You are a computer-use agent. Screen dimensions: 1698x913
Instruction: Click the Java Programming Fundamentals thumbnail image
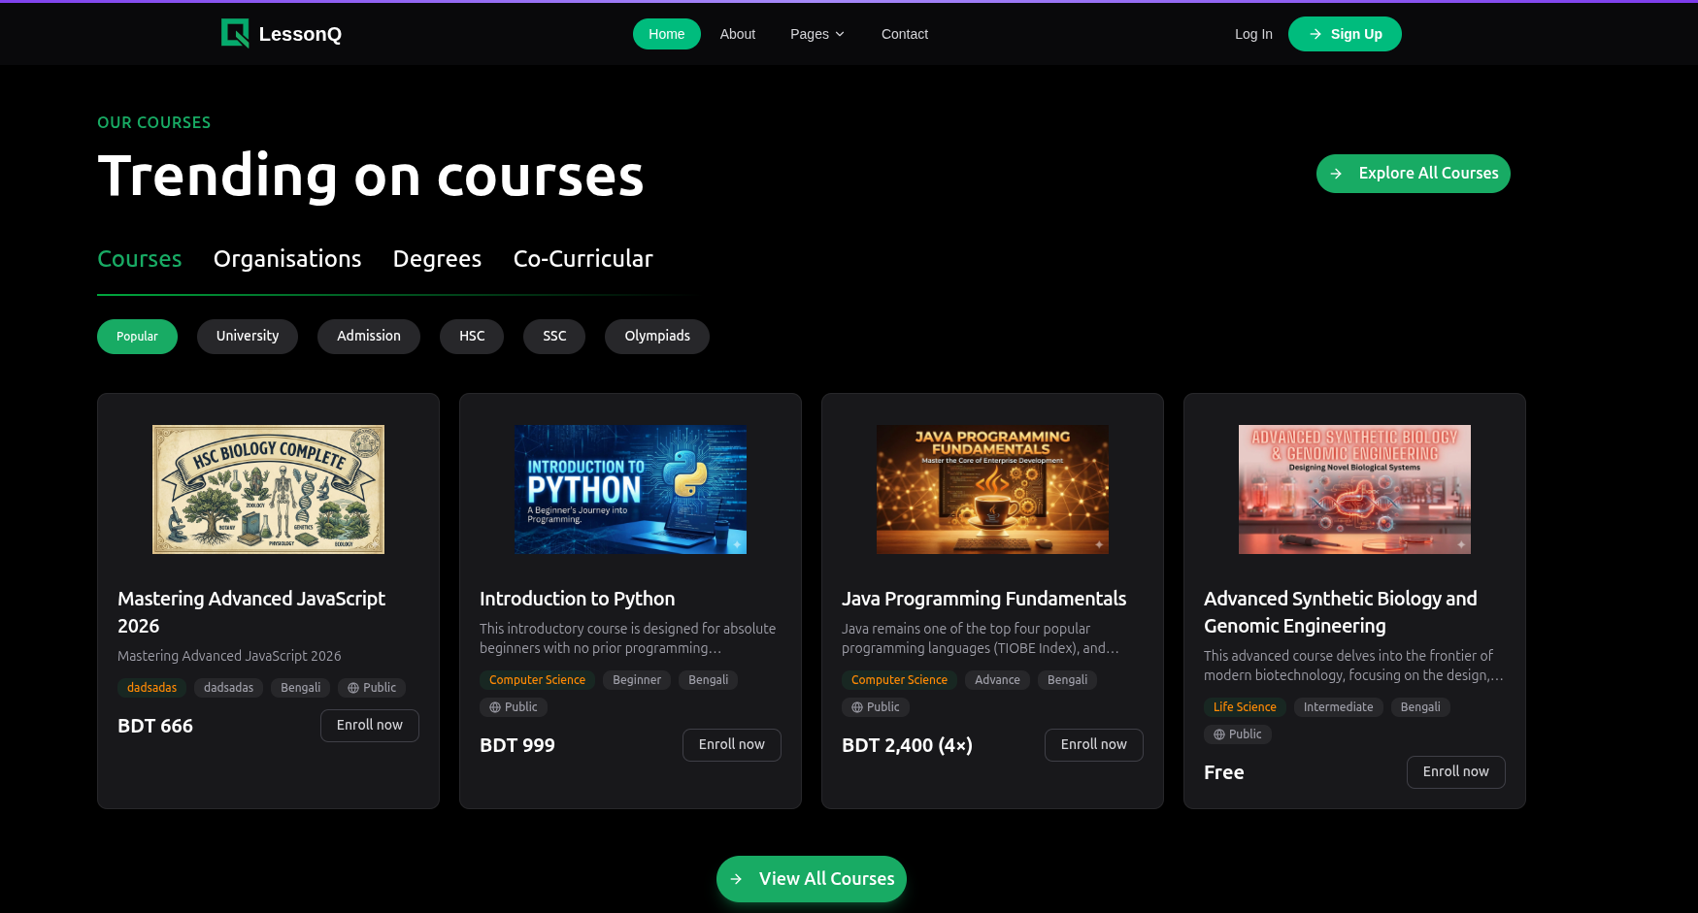992,489
